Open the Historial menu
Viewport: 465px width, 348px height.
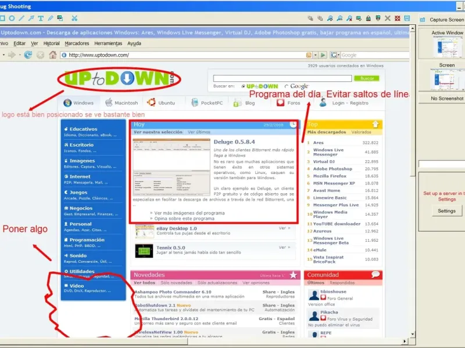click(x=51, y=43)
